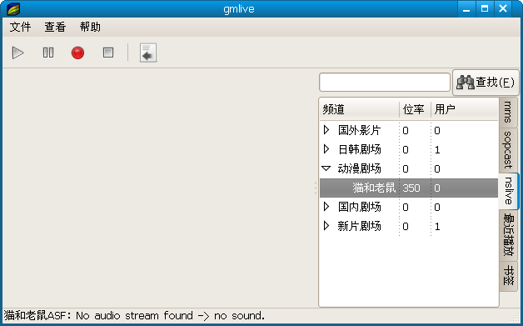
Task: Switch to the sopcast tab
Action: point(508,149)
